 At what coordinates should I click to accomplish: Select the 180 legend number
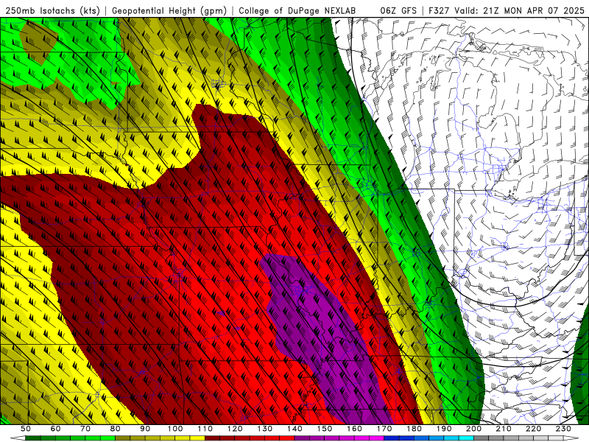click(x=414, y=429)
